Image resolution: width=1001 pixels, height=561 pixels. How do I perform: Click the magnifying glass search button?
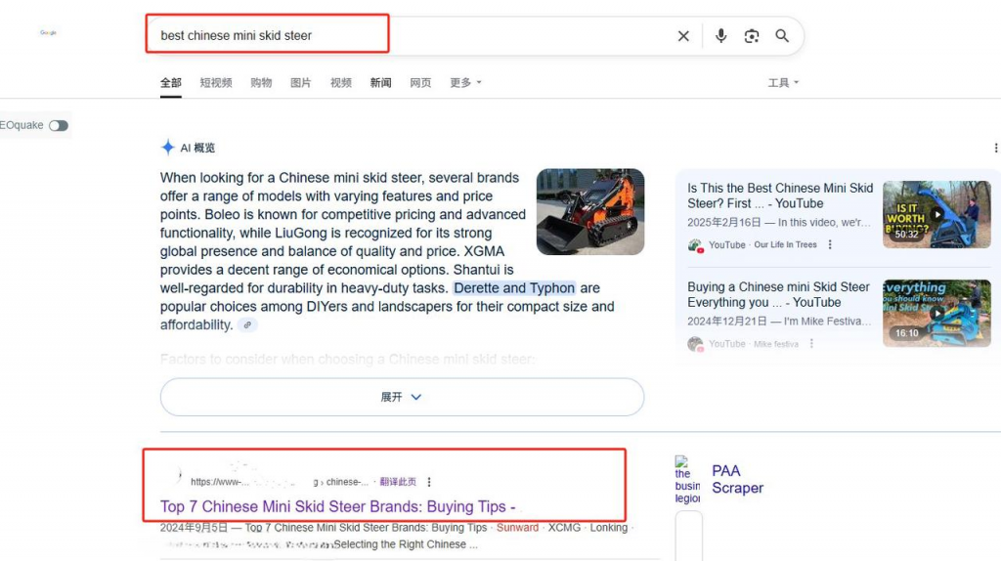(782, 36)
